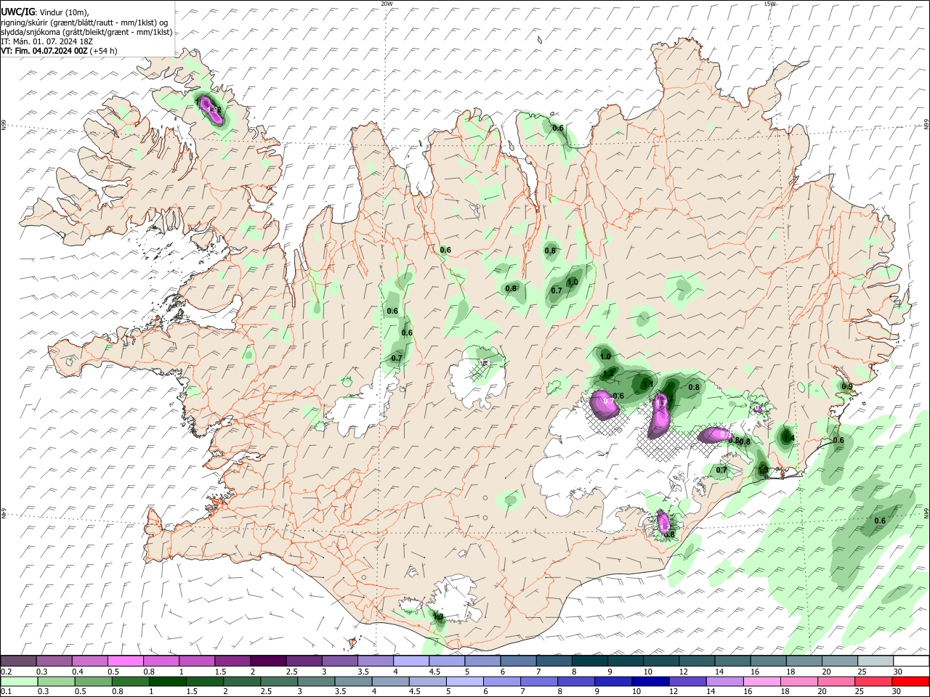930x697 pixels.
Task: Select the upper legend swatch starting at 0.3
Action: tap(54, 661)
